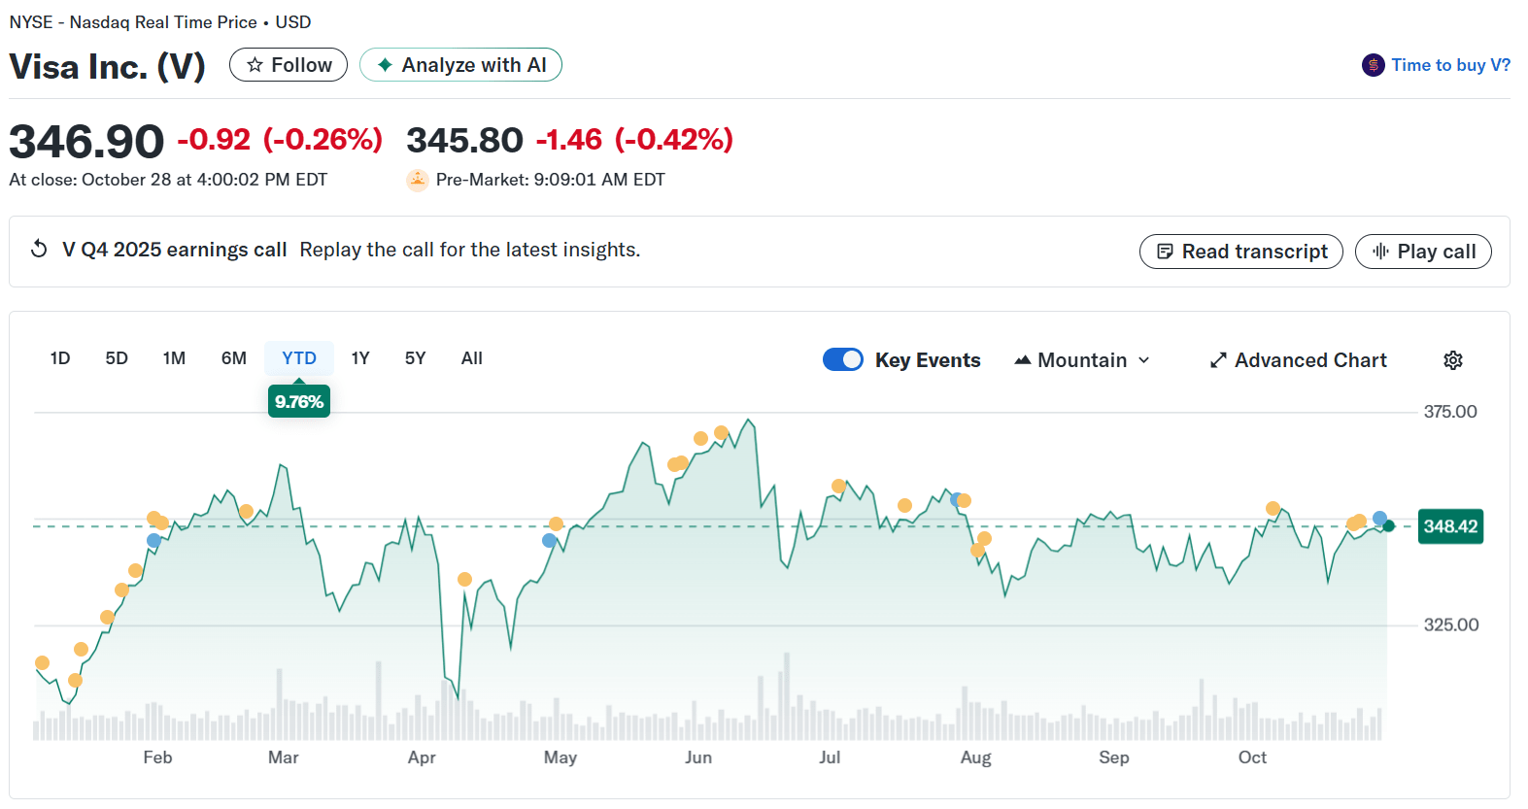The image size is (1528, 809).
Task: Click the 325.00 axis label
Action: coord(1450,625)
